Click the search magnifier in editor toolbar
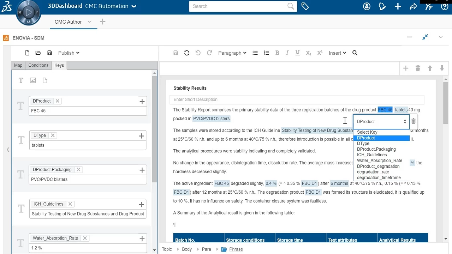The width and height of the screenshot is (452, 254). [355, 53]
